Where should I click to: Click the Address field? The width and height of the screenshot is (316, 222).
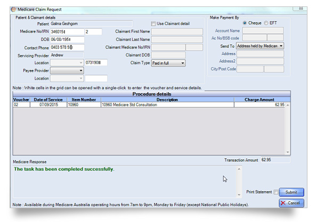[x=260, y=54]
